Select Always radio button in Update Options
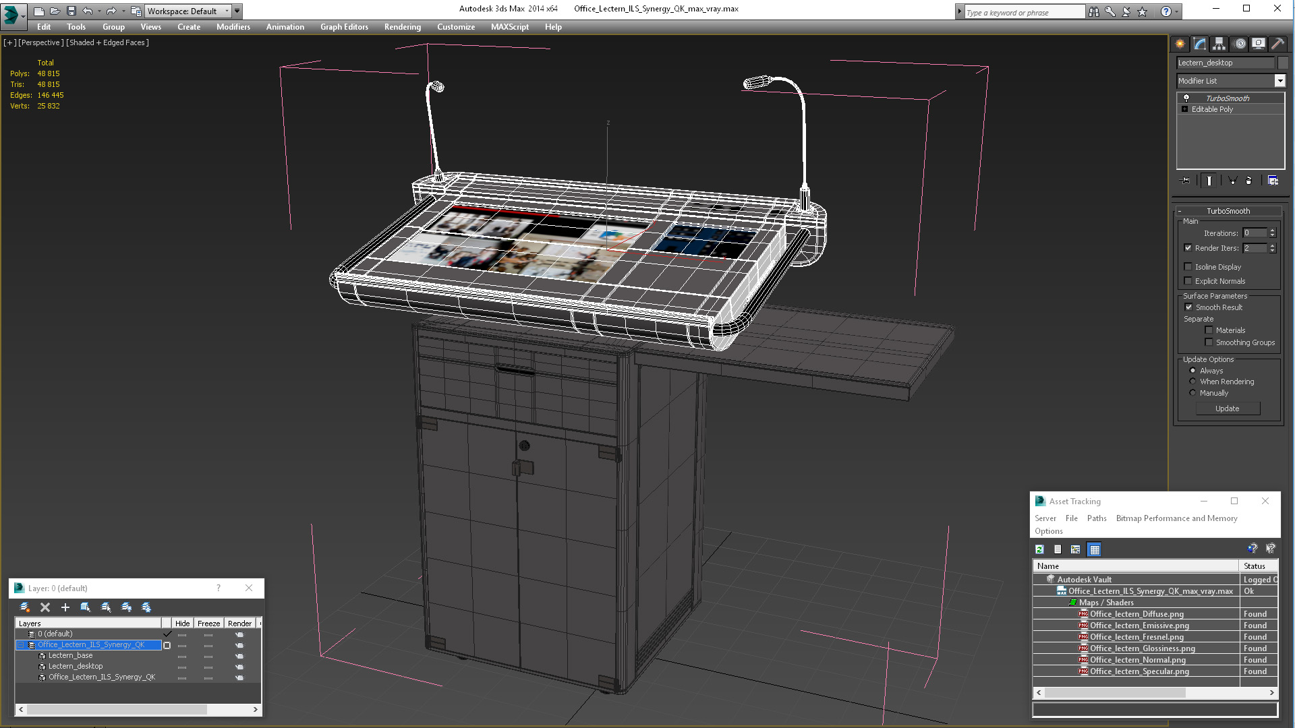The width and height of the screenshot is (1295, 728). 1192,370
